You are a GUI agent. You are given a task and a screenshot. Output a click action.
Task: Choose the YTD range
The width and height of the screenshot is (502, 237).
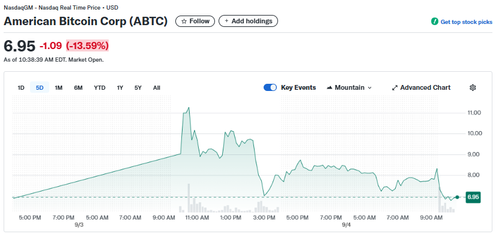tap(100, 88)
